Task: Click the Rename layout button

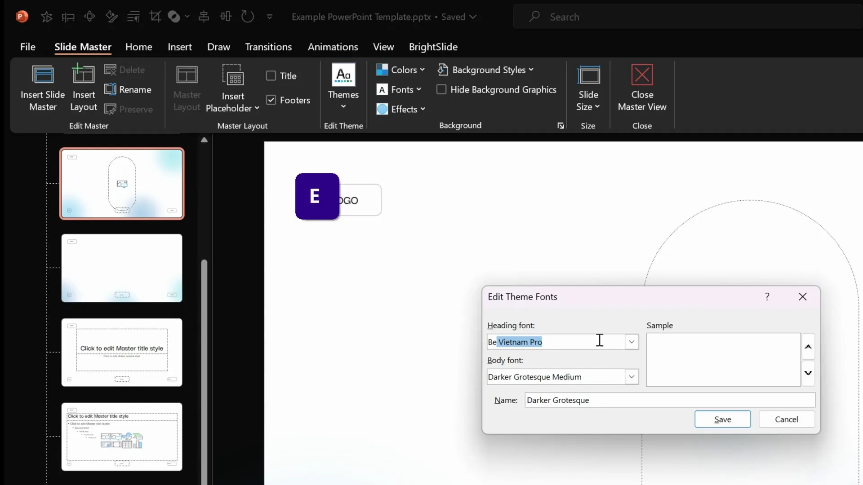Action: 128,89
